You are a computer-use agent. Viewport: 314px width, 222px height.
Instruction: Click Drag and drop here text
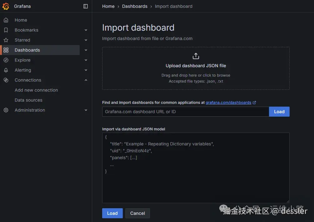196,75
